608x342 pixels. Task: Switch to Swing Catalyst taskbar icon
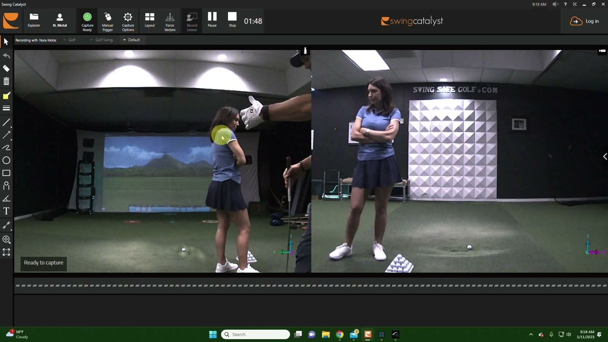pyautogui.click(x=368, y=334)
